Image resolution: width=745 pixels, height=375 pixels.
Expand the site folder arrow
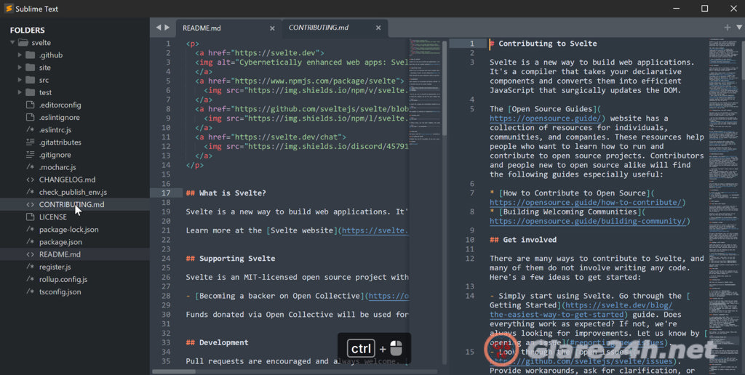tap(20, 68)
